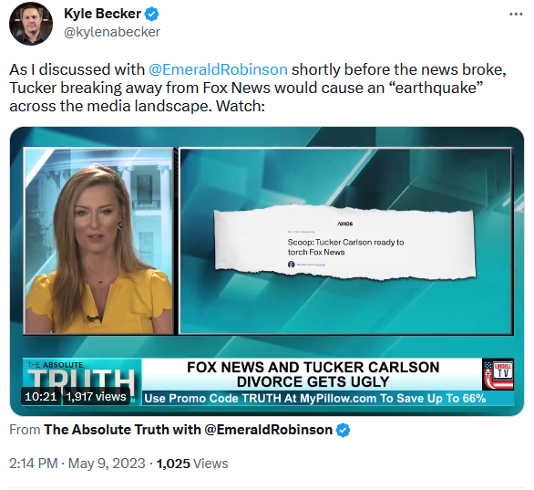Click the 1,025 Views count

point(192,464)
